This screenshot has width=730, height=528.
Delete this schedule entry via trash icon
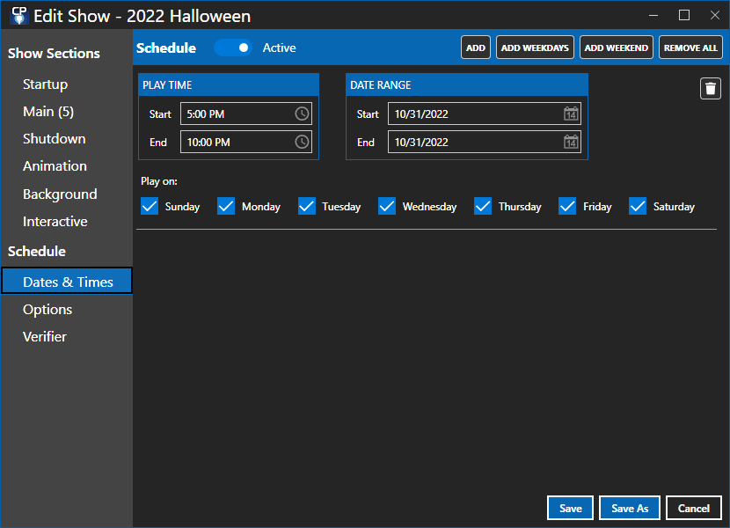(x=710, y=88)
